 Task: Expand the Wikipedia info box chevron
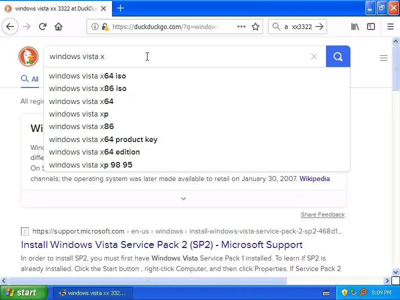click(x=183, y=198)
